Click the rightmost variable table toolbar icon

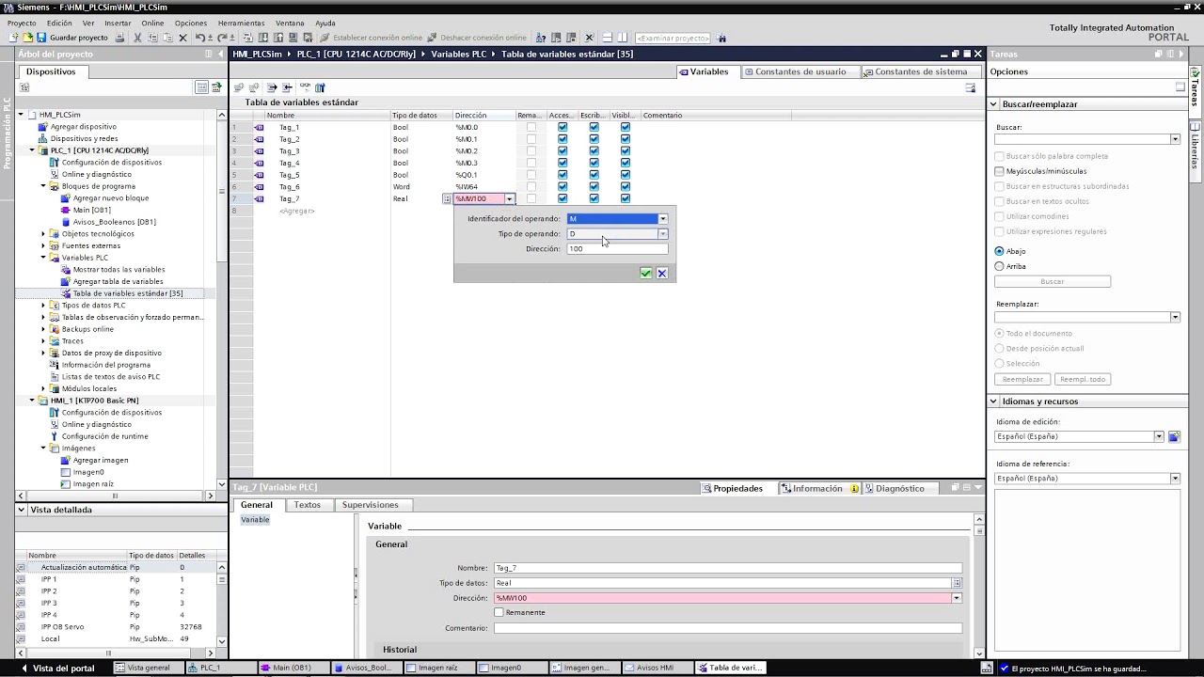(320, 87)
